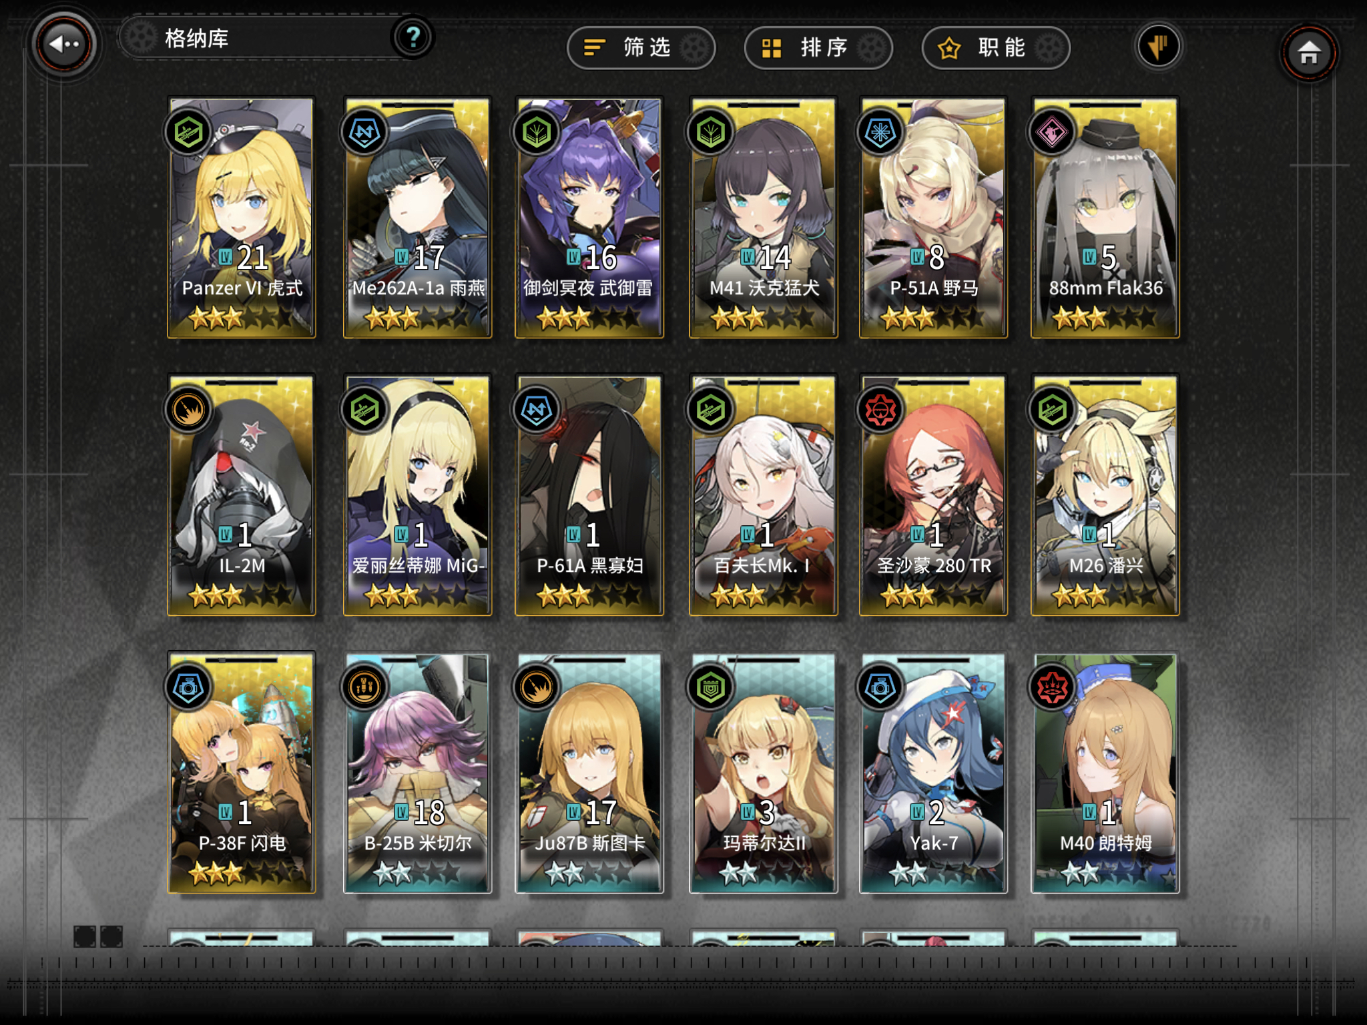Click red class badge on 圣沙蒙 280 TR
Image resolution: width=1367 pixels, height=1025 pixels.
tap(880, 409)
